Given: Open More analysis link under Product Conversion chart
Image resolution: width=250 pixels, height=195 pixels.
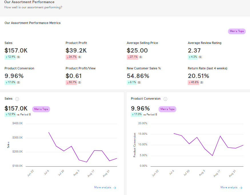Looking at the screenshot, I should tap(231, 188).
